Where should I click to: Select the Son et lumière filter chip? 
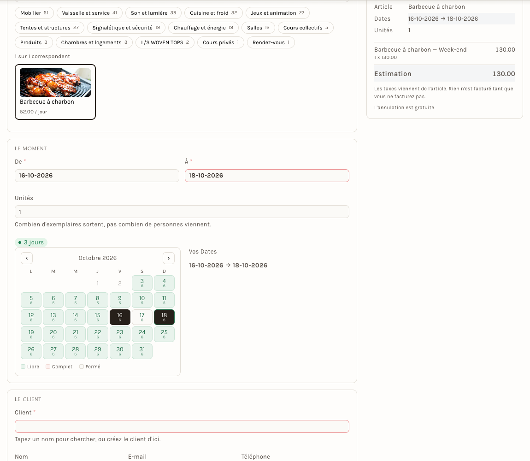pyautogui.click(x=153, y=13)
